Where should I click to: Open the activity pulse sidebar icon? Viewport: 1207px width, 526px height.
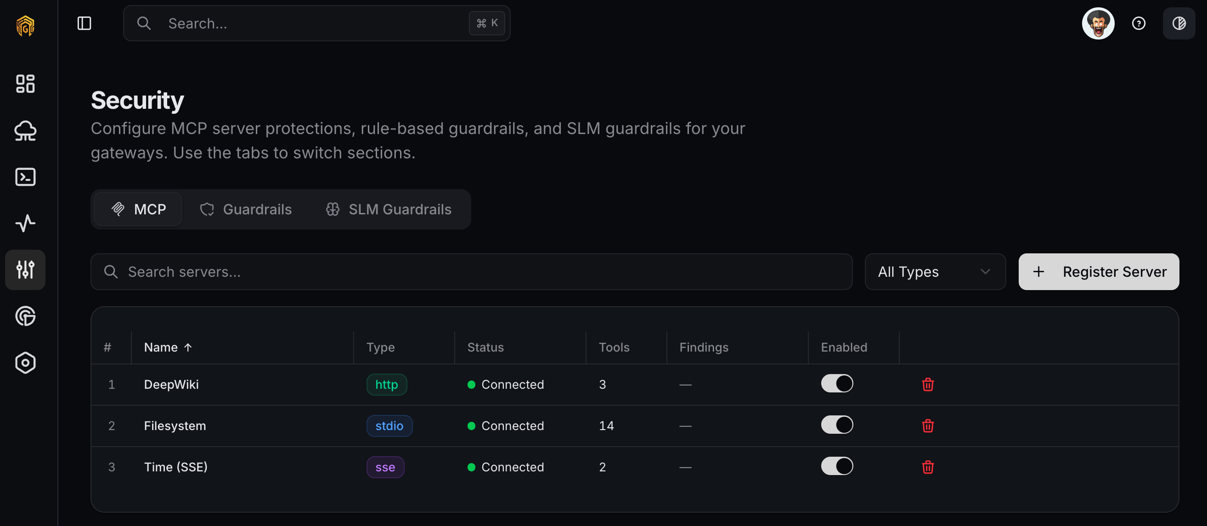[x=25, y=224]
